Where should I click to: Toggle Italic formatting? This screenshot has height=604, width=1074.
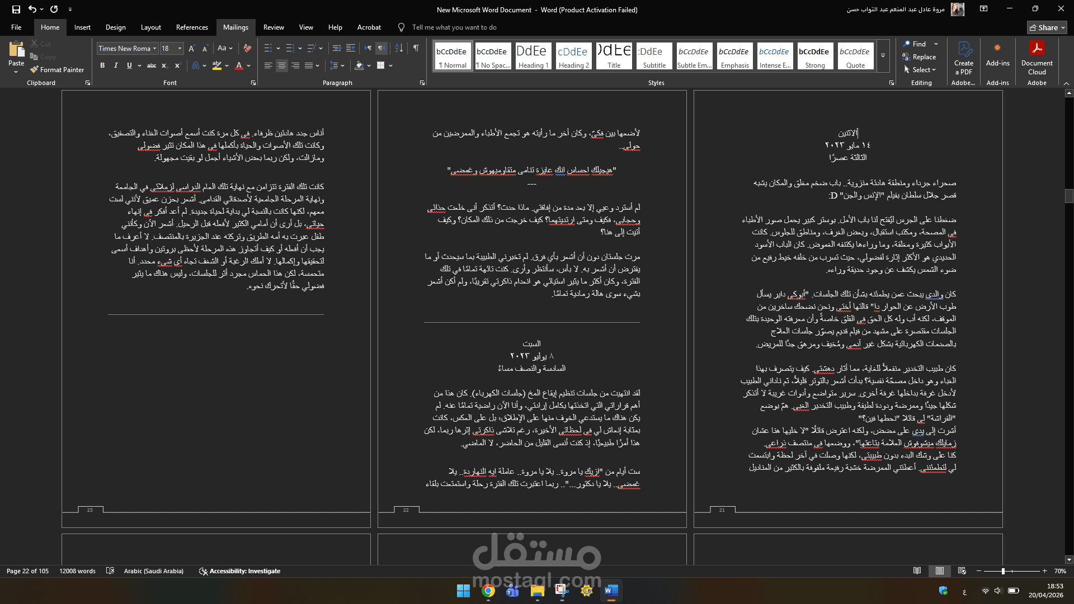pyautogui.click(x=116, y=66)
